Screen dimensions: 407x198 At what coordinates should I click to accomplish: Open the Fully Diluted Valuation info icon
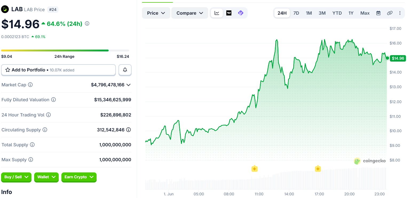pos(53,100)
